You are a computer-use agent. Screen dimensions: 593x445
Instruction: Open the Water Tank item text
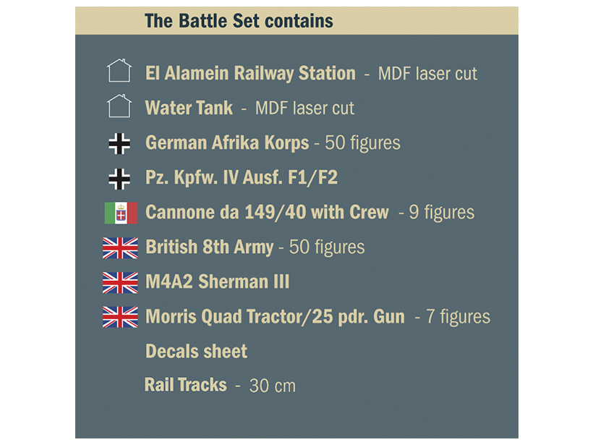pos(189,109)
